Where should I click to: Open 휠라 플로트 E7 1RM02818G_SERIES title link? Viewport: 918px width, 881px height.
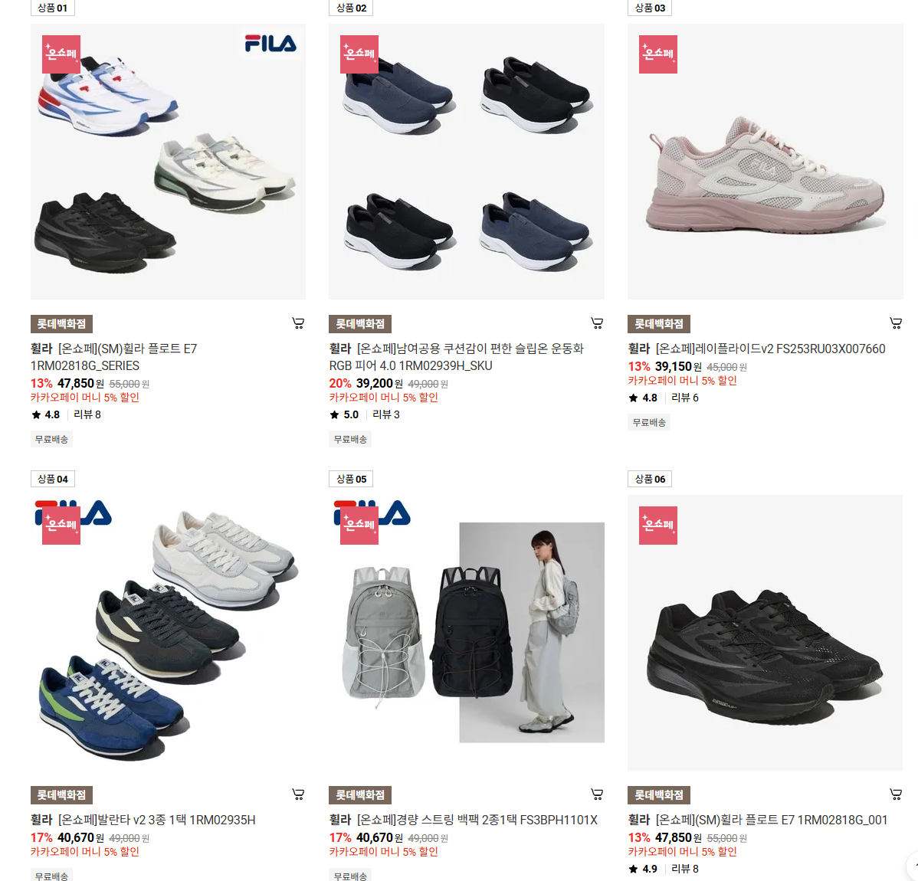(114, 357)
